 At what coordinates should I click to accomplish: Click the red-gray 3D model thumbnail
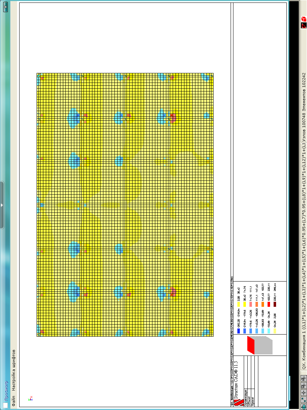pos(259,345)
